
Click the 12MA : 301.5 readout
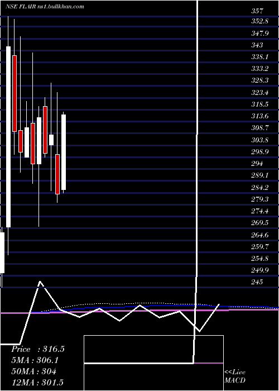click(x=37, y=382)
